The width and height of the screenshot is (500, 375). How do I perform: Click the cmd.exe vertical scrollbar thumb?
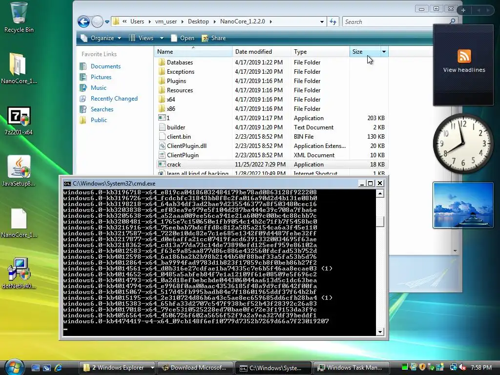[380, 222]
